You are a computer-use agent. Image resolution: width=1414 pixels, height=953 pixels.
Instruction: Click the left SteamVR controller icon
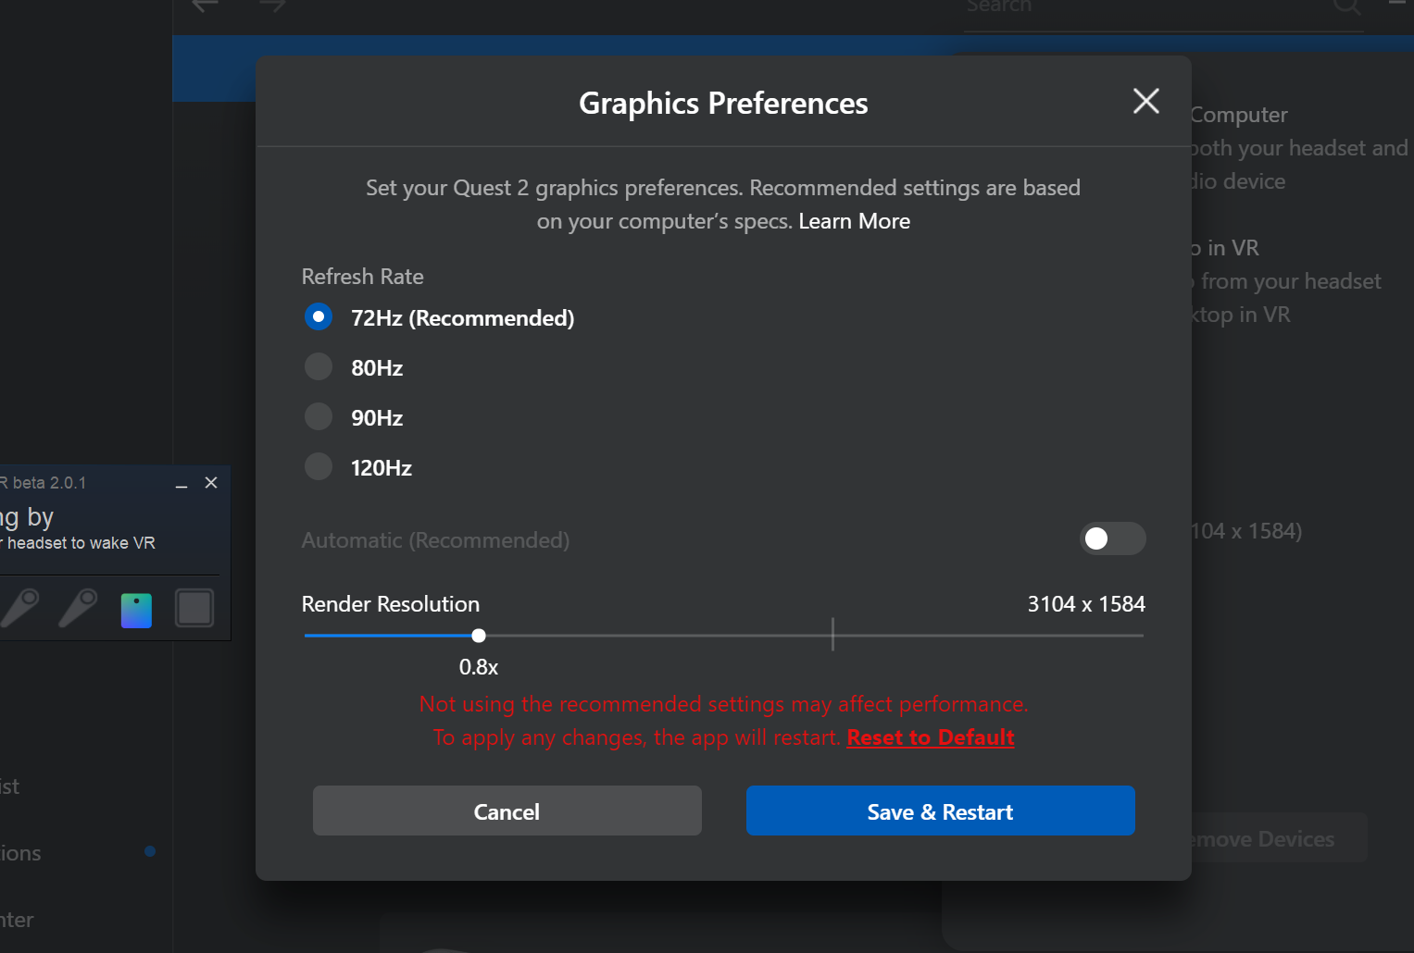click(21, 608)
